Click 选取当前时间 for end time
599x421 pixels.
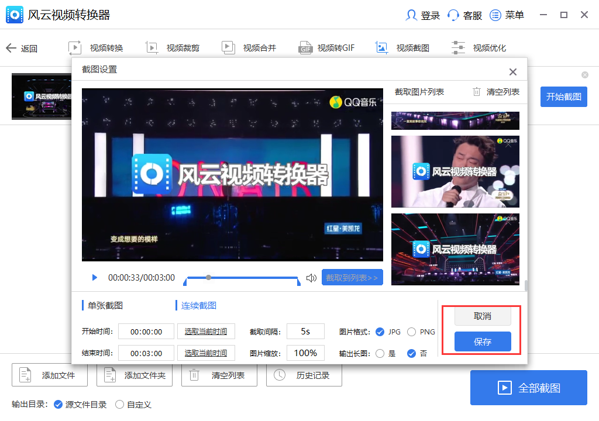click(x=206, y=353)
